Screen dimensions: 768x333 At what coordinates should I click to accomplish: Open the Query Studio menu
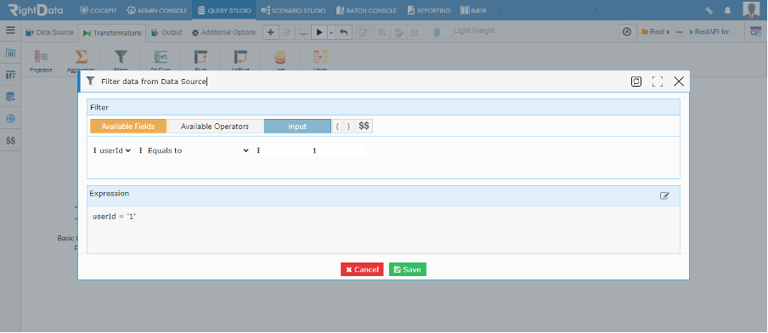tap(223, 10)
